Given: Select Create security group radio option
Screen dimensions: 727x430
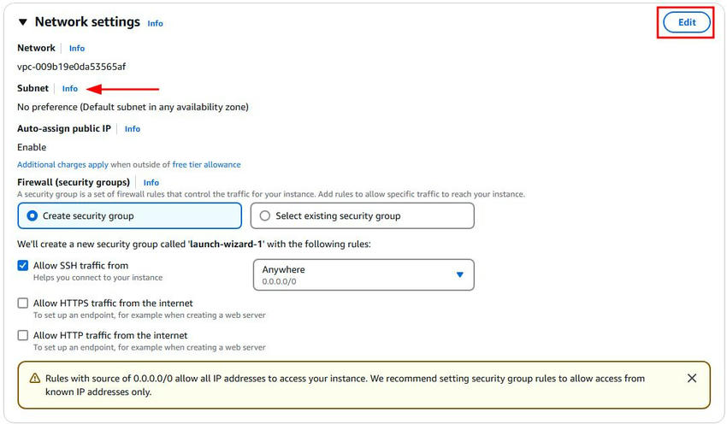Looking at the screenshot, I should [x=33, y=216].
